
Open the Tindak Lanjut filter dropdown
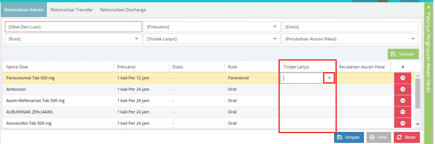click(275, 39)
